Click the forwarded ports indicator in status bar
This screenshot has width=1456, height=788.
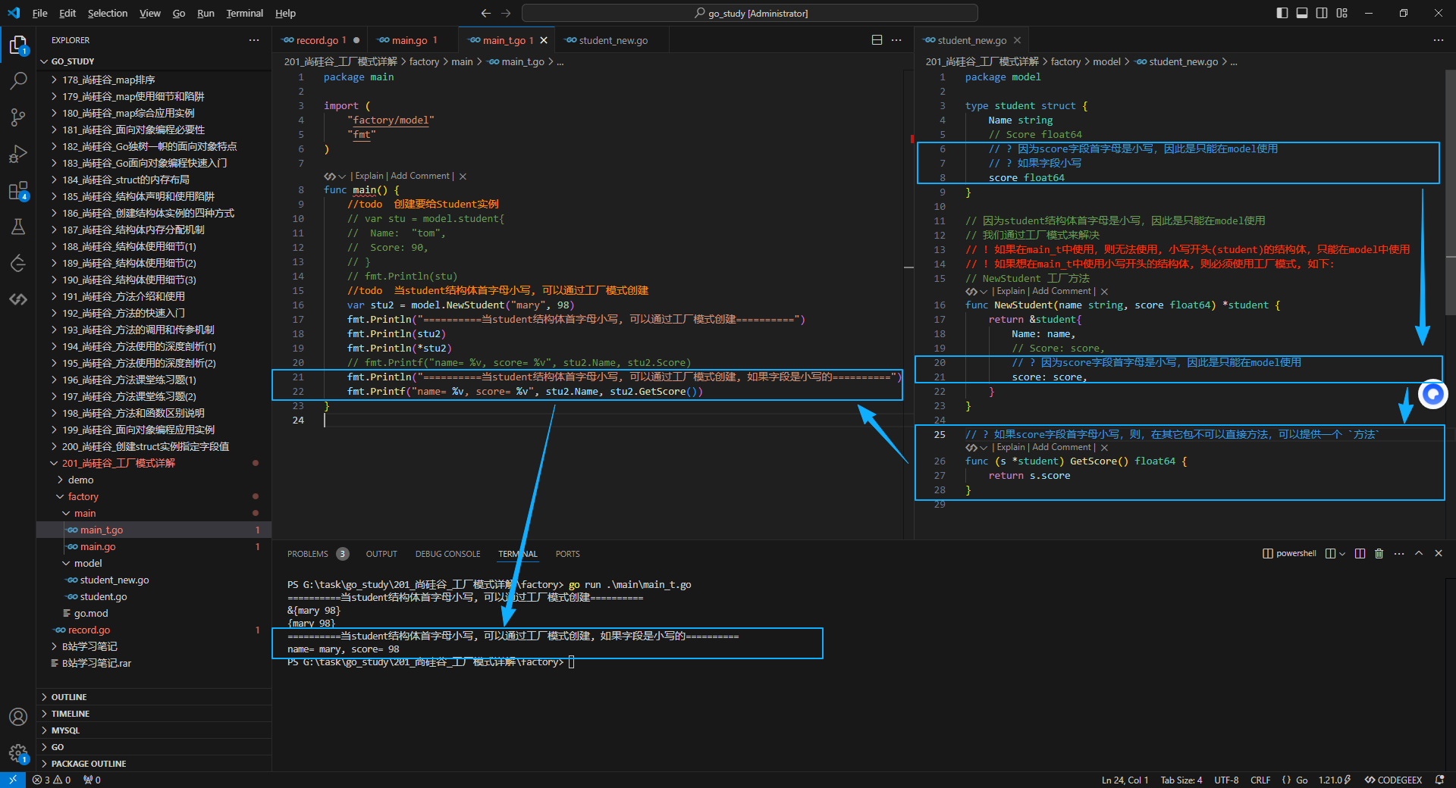(92, 780)
